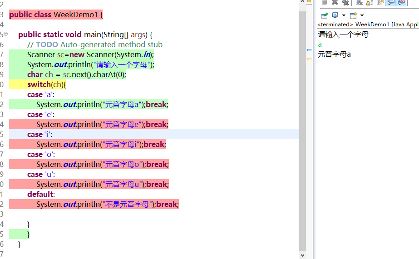Click Remove All Terminated Launches double-X icon

pyautogui.click(x=345, y=2)
